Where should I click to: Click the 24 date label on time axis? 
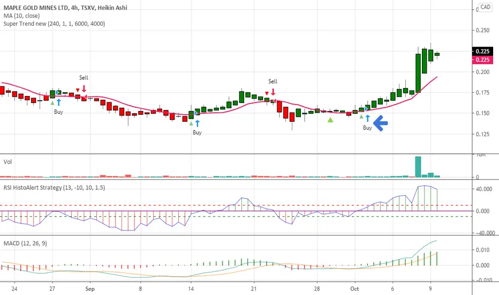click(x=14, y=289)
